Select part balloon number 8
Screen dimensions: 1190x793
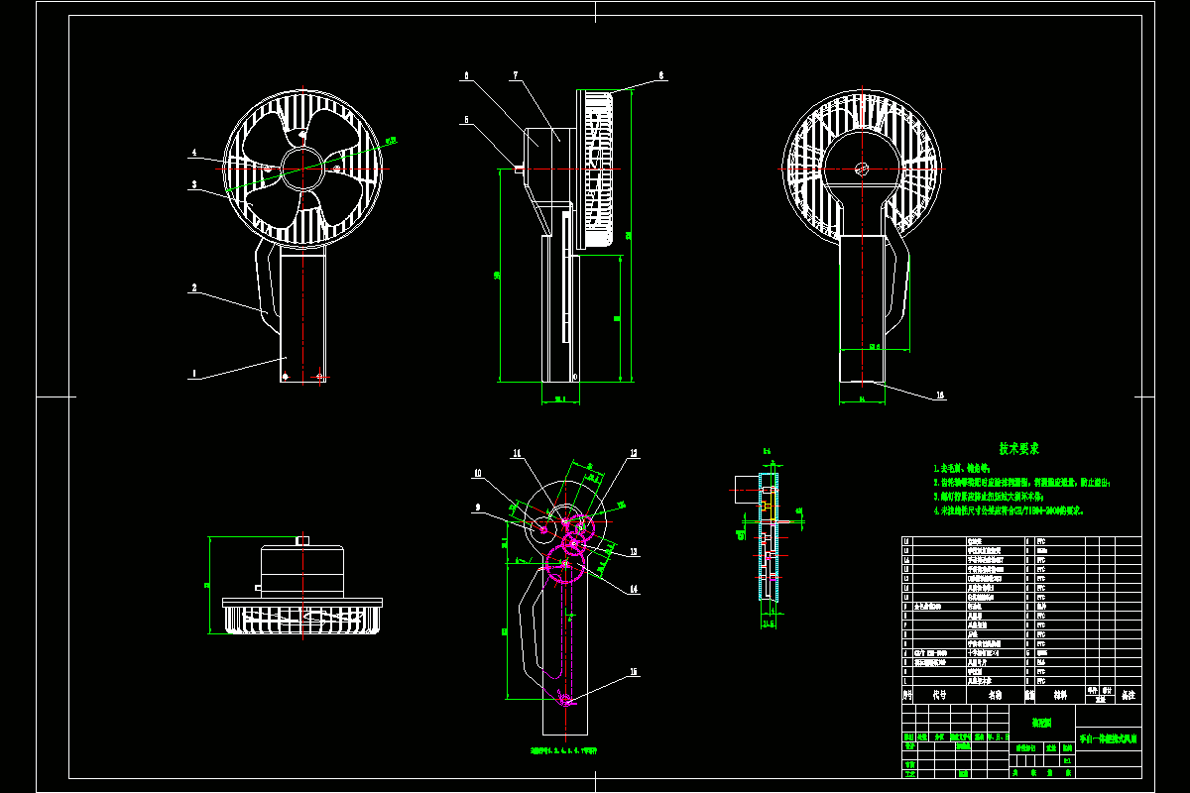pyautogui.click(x=661, y=74)
